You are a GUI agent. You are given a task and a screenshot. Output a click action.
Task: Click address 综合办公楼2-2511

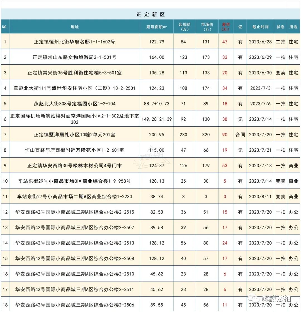[74, 289]
